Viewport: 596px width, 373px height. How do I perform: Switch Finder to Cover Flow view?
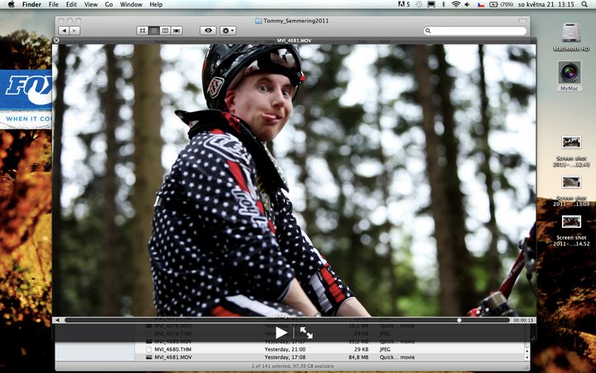177,31
